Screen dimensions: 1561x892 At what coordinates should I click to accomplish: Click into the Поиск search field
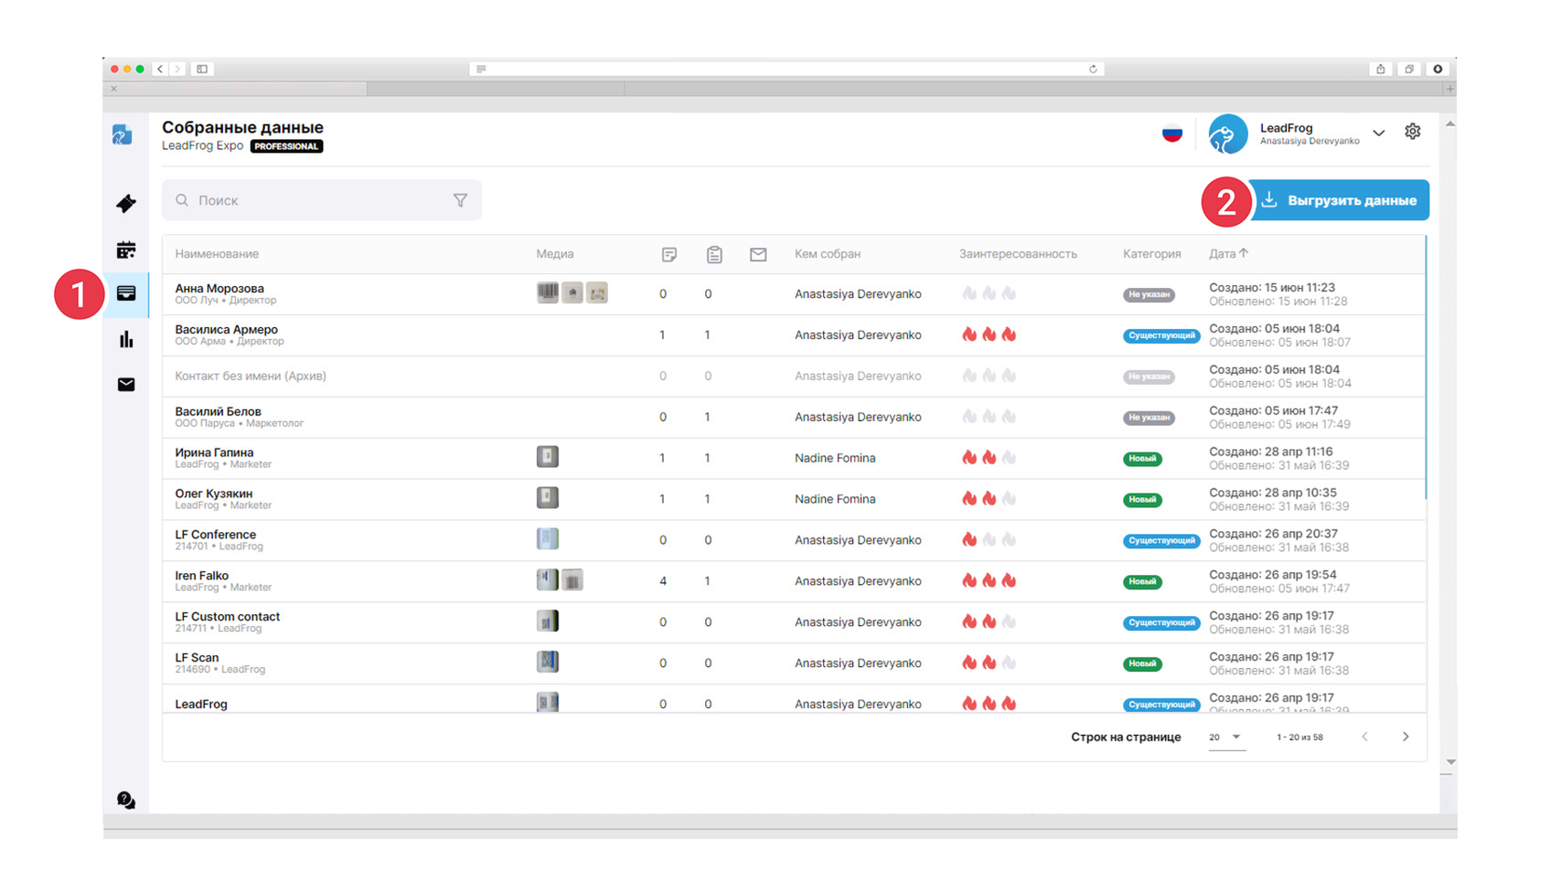[x=321, y=200]
